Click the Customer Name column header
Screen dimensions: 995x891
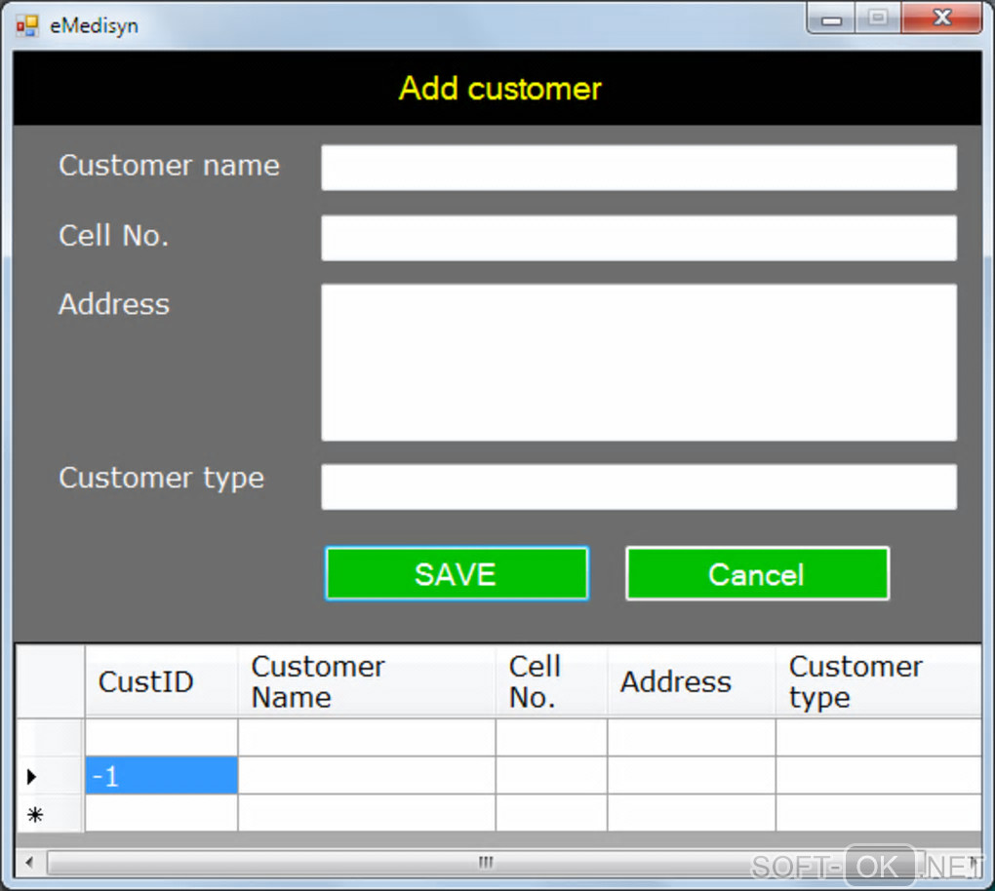pyautogui.click(x=367, y=681)
